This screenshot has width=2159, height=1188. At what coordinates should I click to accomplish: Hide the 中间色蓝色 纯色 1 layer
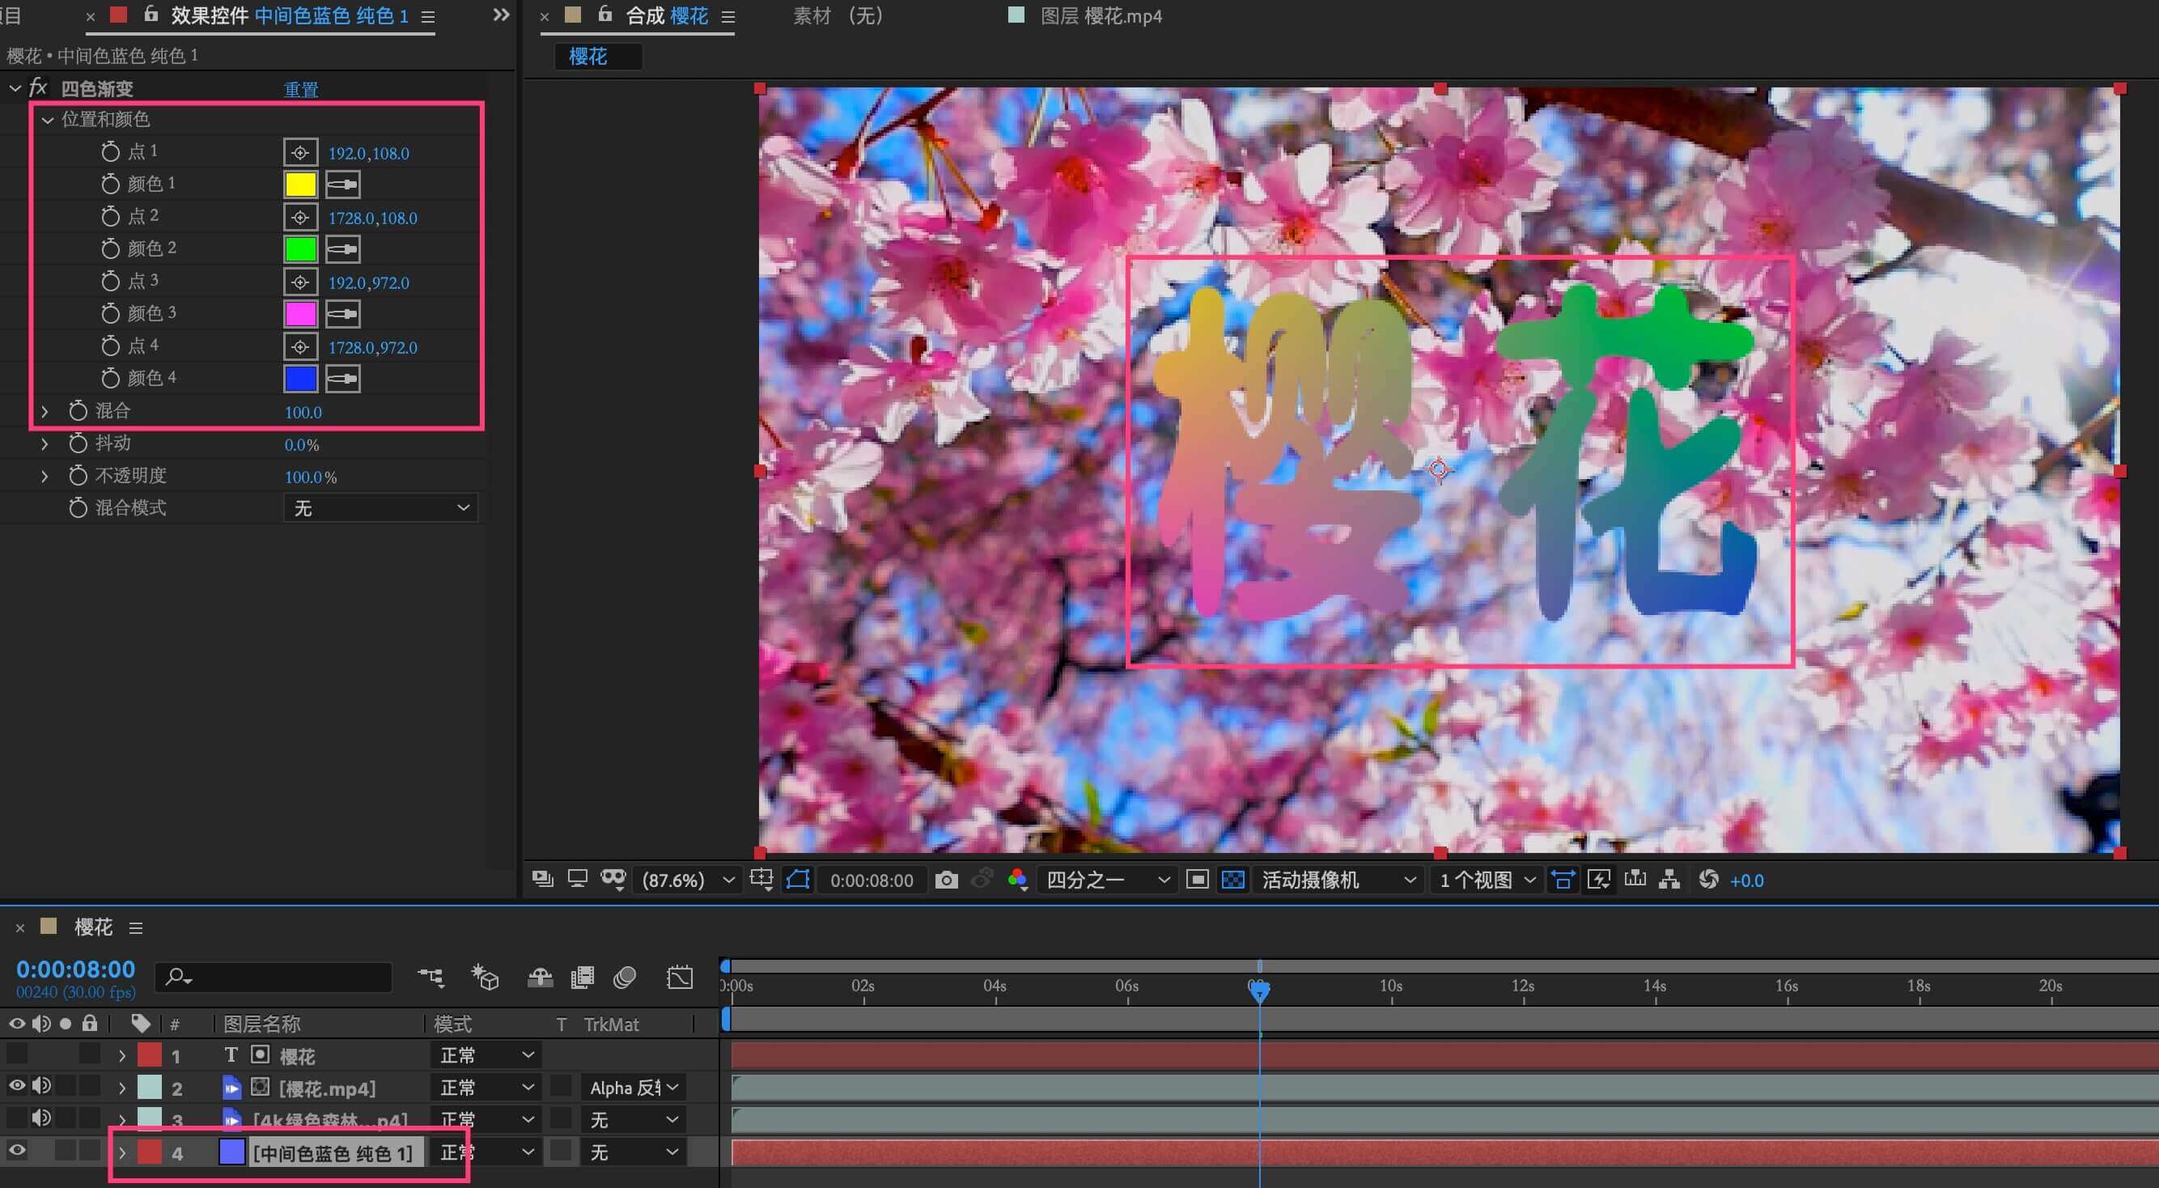click(17, 1151)
